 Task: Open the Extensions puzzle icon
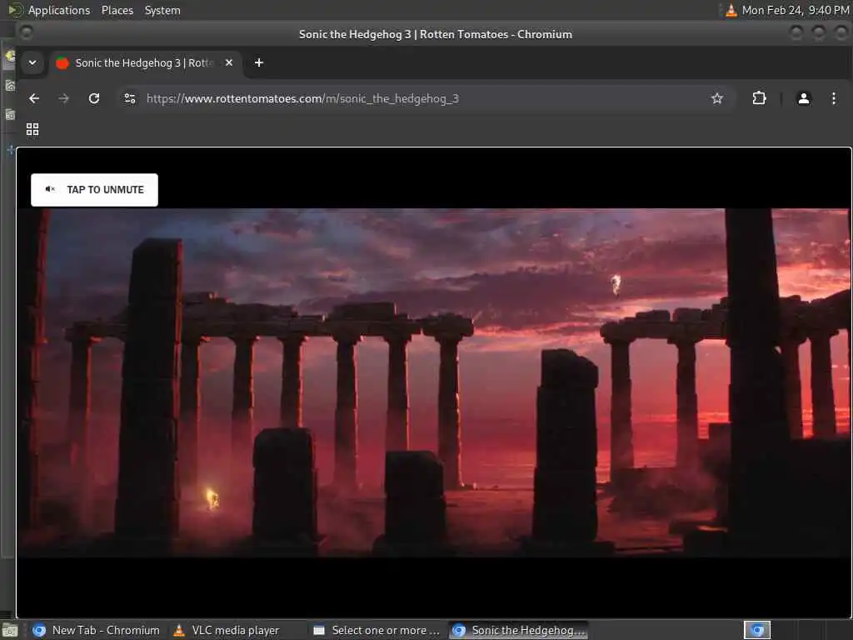[x=759, y=98]
